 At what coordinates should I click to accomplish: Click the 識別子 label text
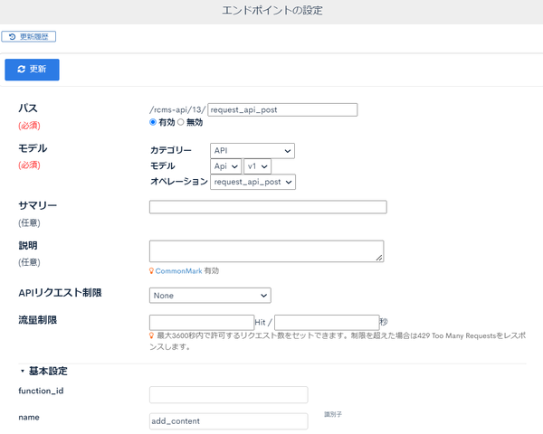coord(333,414)
